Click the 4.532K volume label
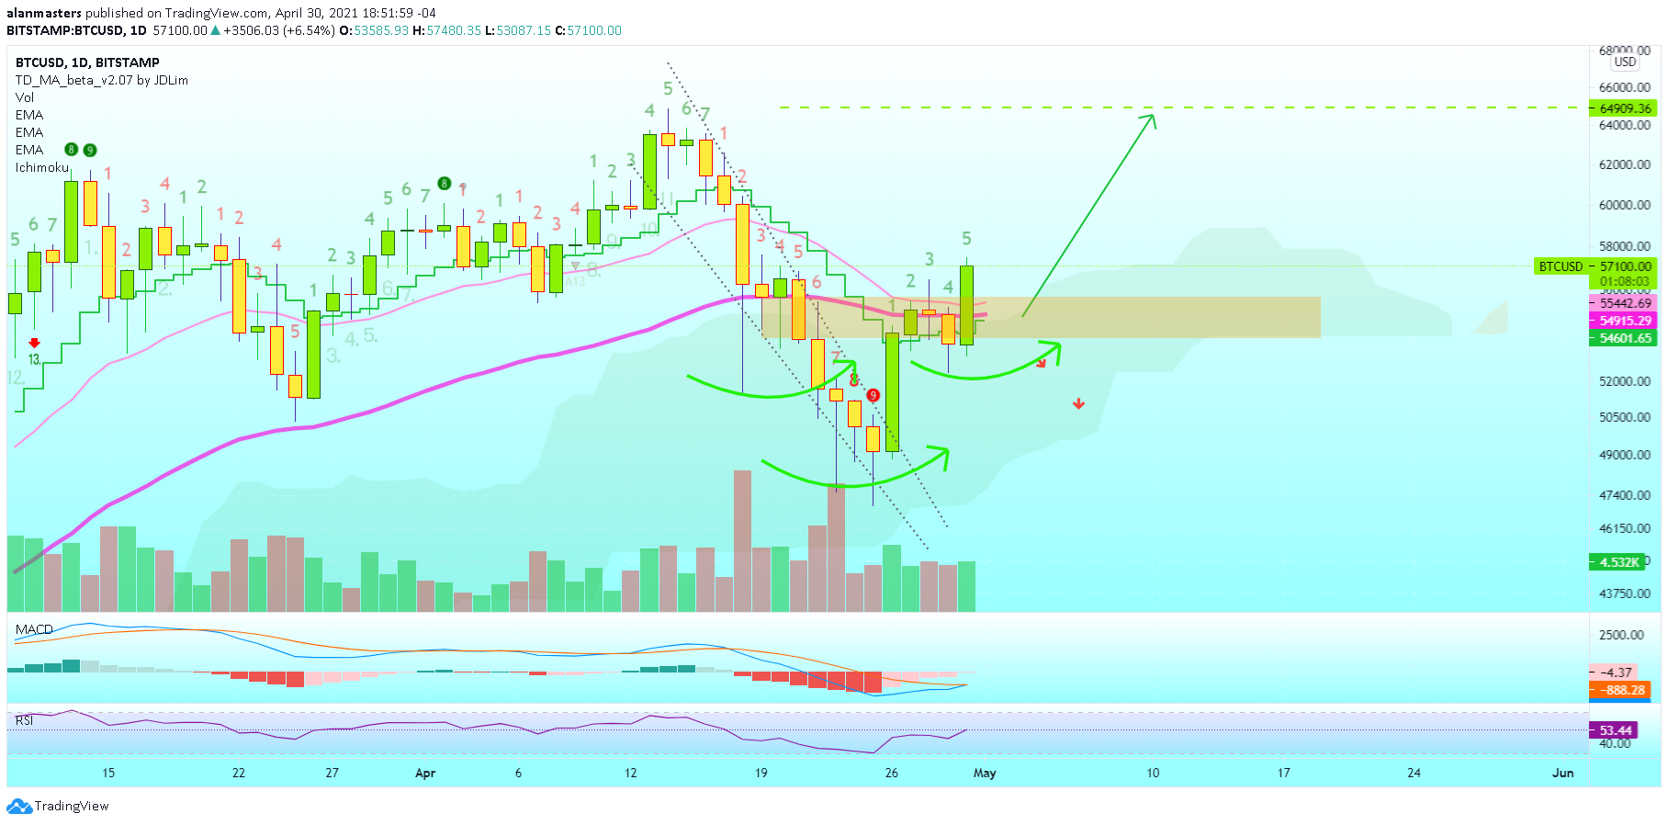1668x825 pixels. [1618, 562]
